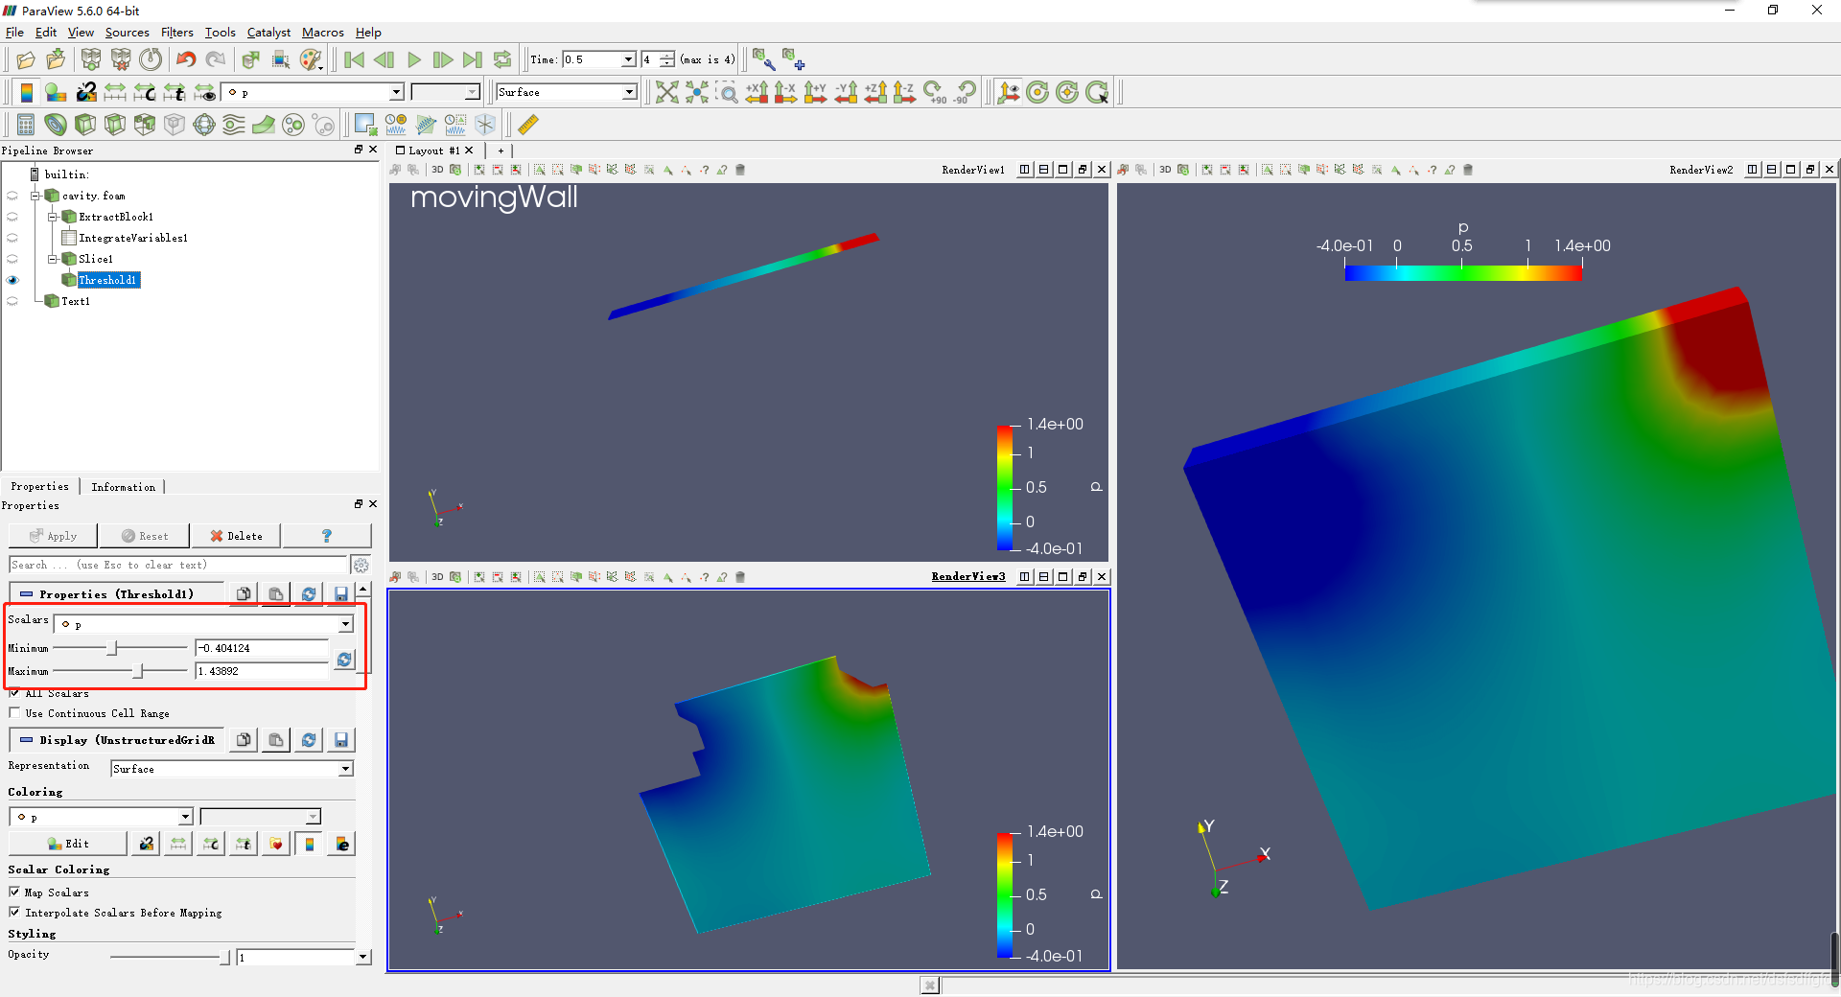Apply the Clip filter icon
Viewport: 1841px width, 997px height.
tap(85, 125)
